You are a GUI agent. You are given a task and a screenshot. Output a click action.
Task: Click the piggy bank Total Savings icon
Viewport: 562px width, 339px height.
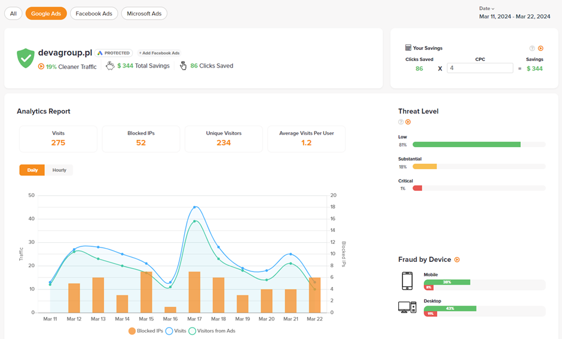tap(110, 66)
